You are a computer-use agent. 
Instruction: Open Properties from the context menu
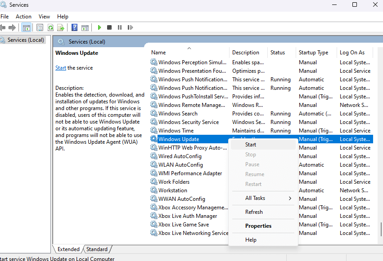[258, 226]
